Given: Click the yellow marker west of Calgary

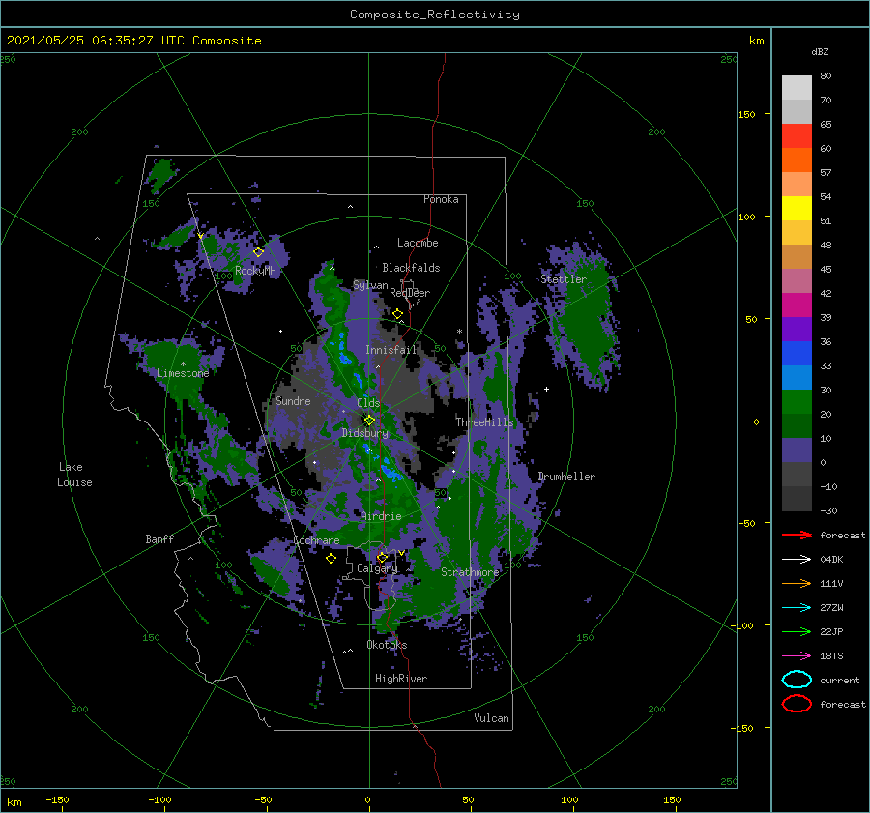Looking at the screenshot, I should coord(331,558).
